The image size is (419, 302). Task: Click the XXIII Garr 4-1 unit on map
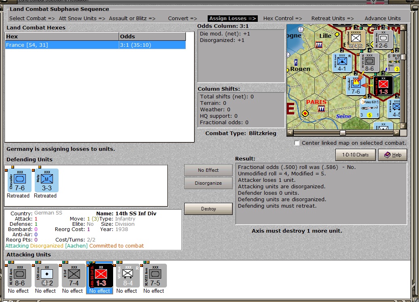tap(342, 62)
